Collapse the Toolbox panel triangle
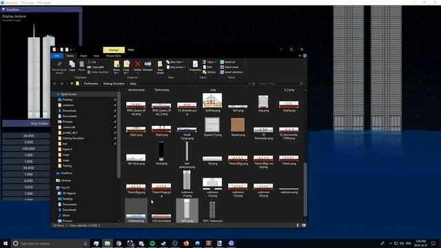 click(3, 10)
